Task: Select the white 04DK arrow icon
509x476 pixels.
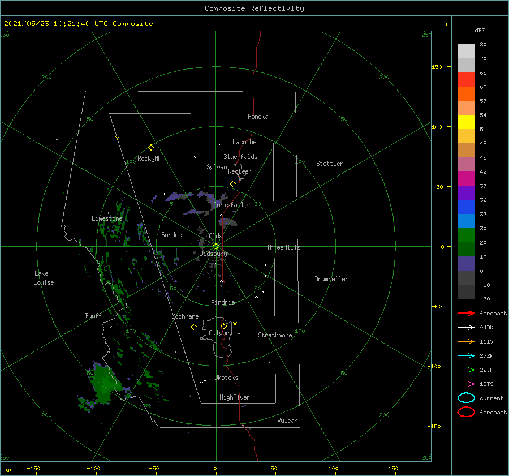Action: tap(466, 328)
